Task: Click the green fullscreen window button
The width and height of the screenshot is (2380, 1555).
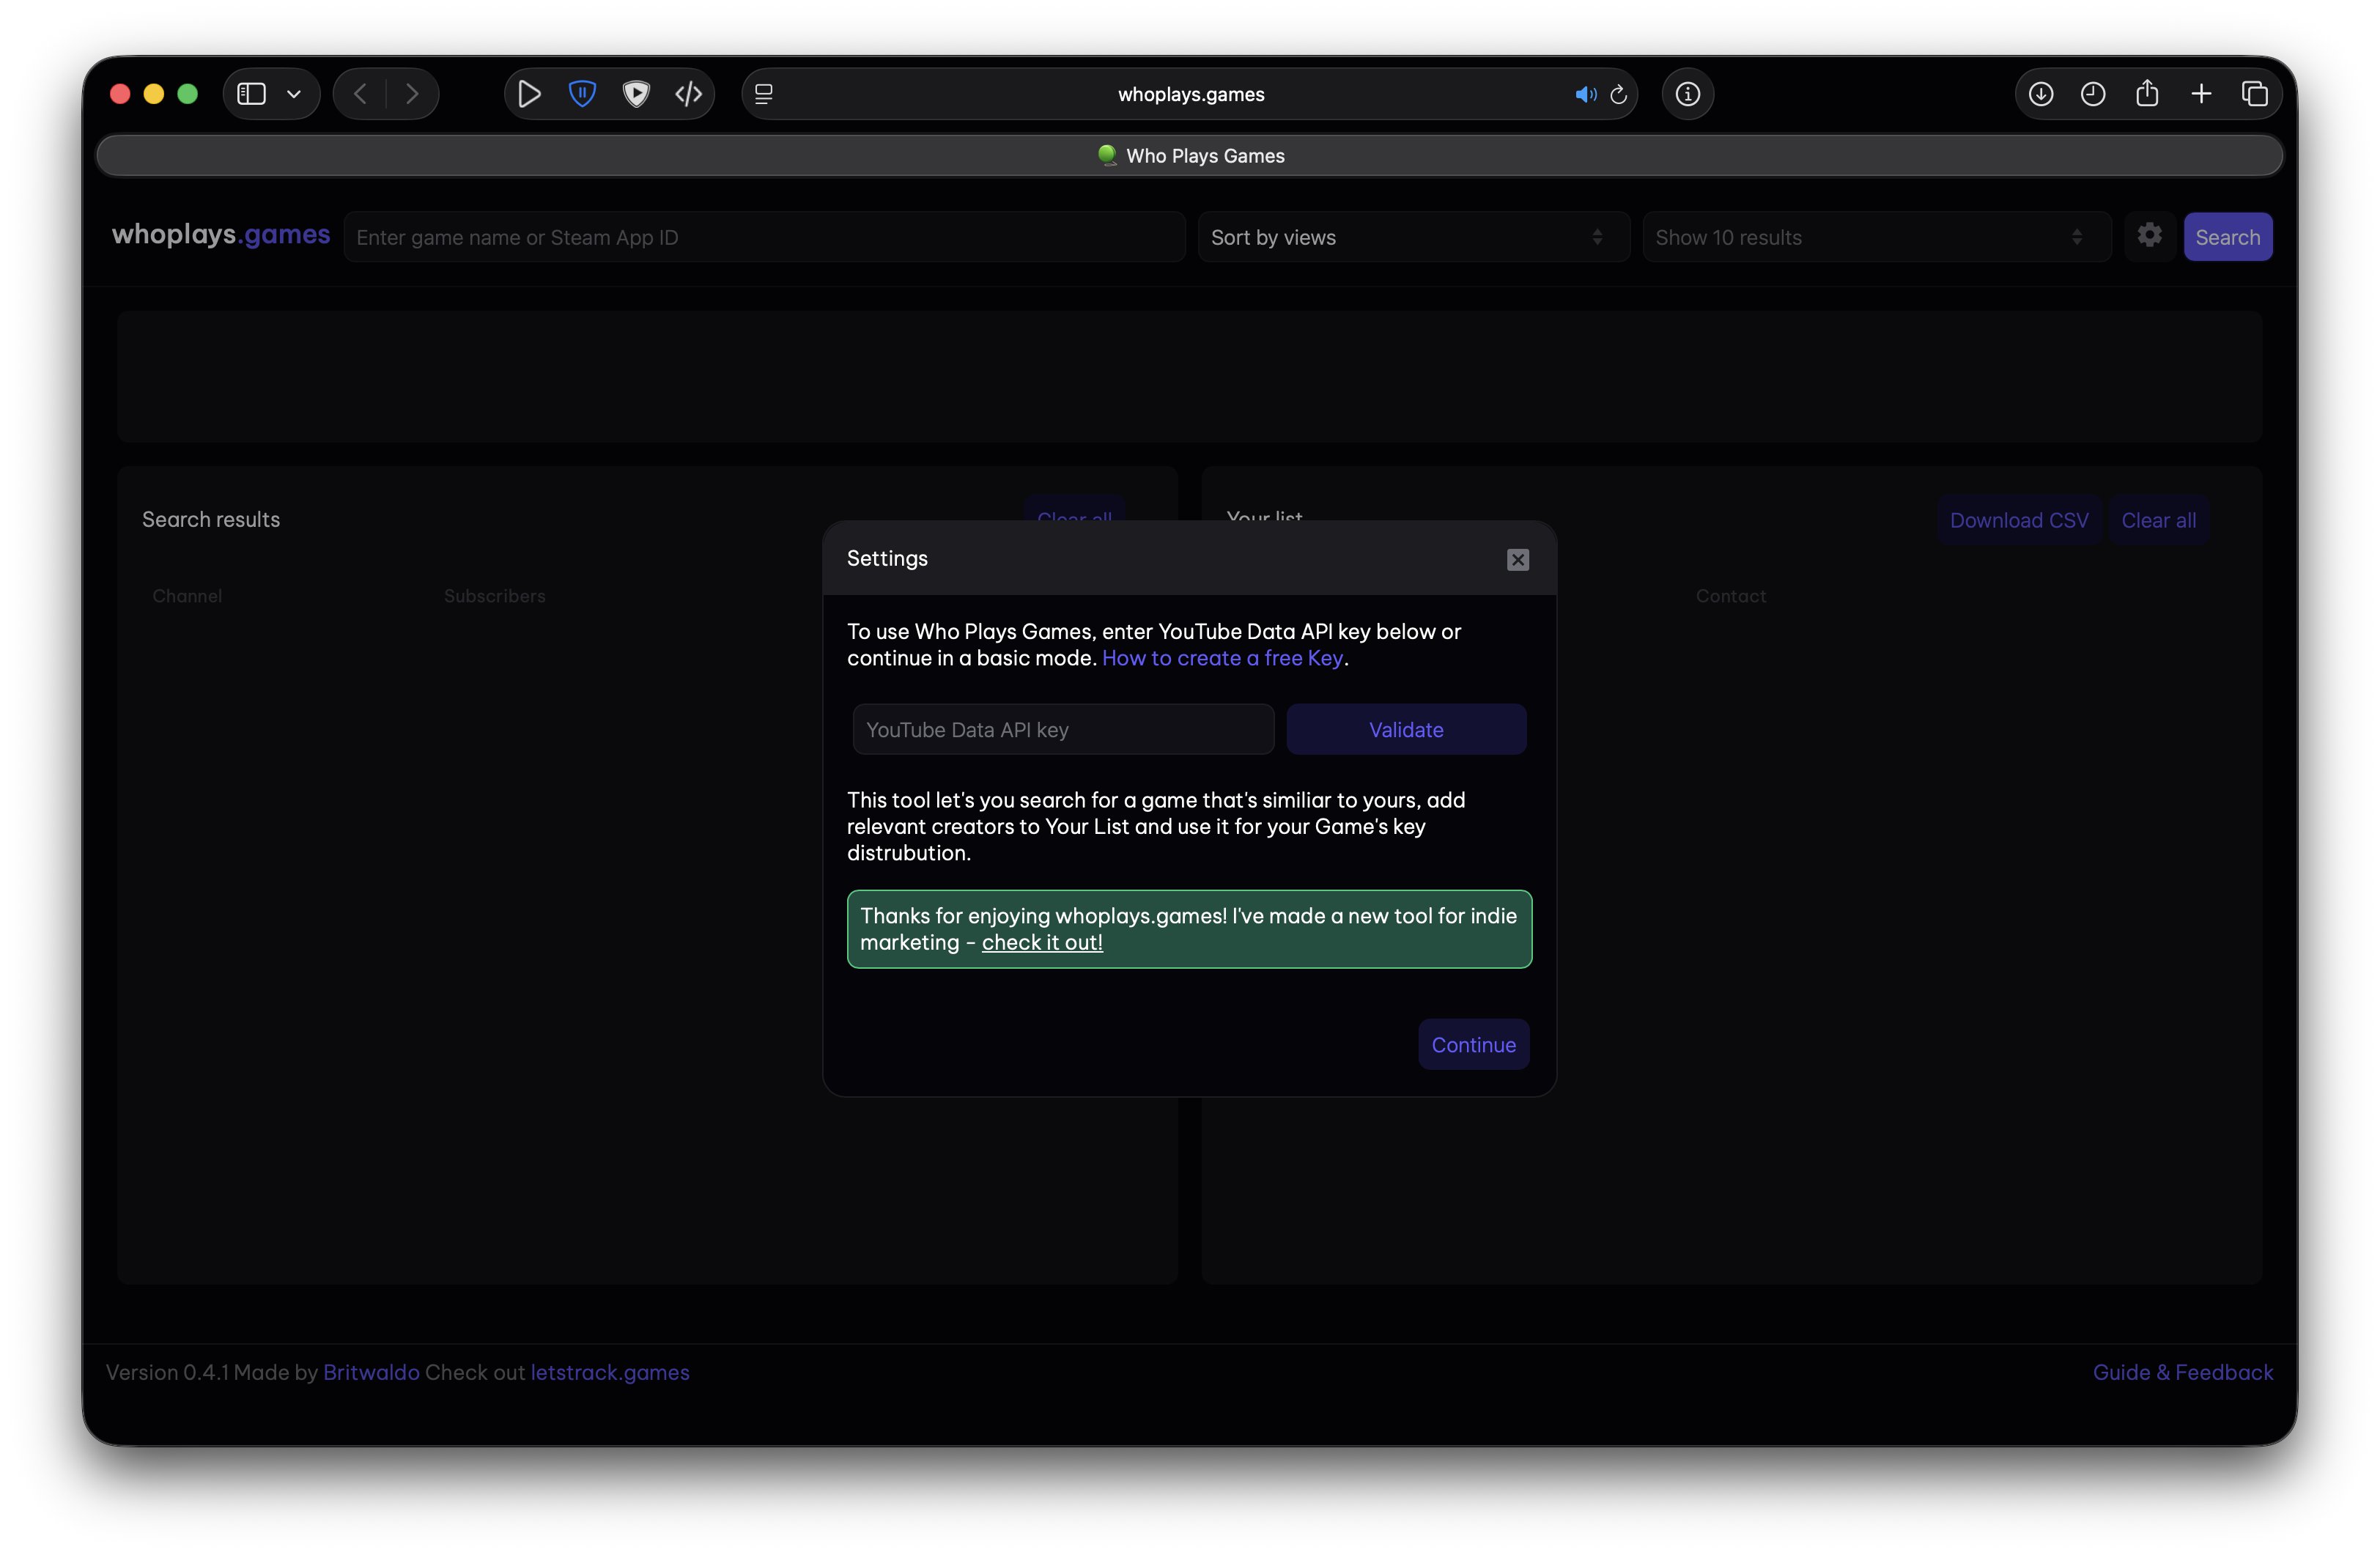Action: coord(188,94)
